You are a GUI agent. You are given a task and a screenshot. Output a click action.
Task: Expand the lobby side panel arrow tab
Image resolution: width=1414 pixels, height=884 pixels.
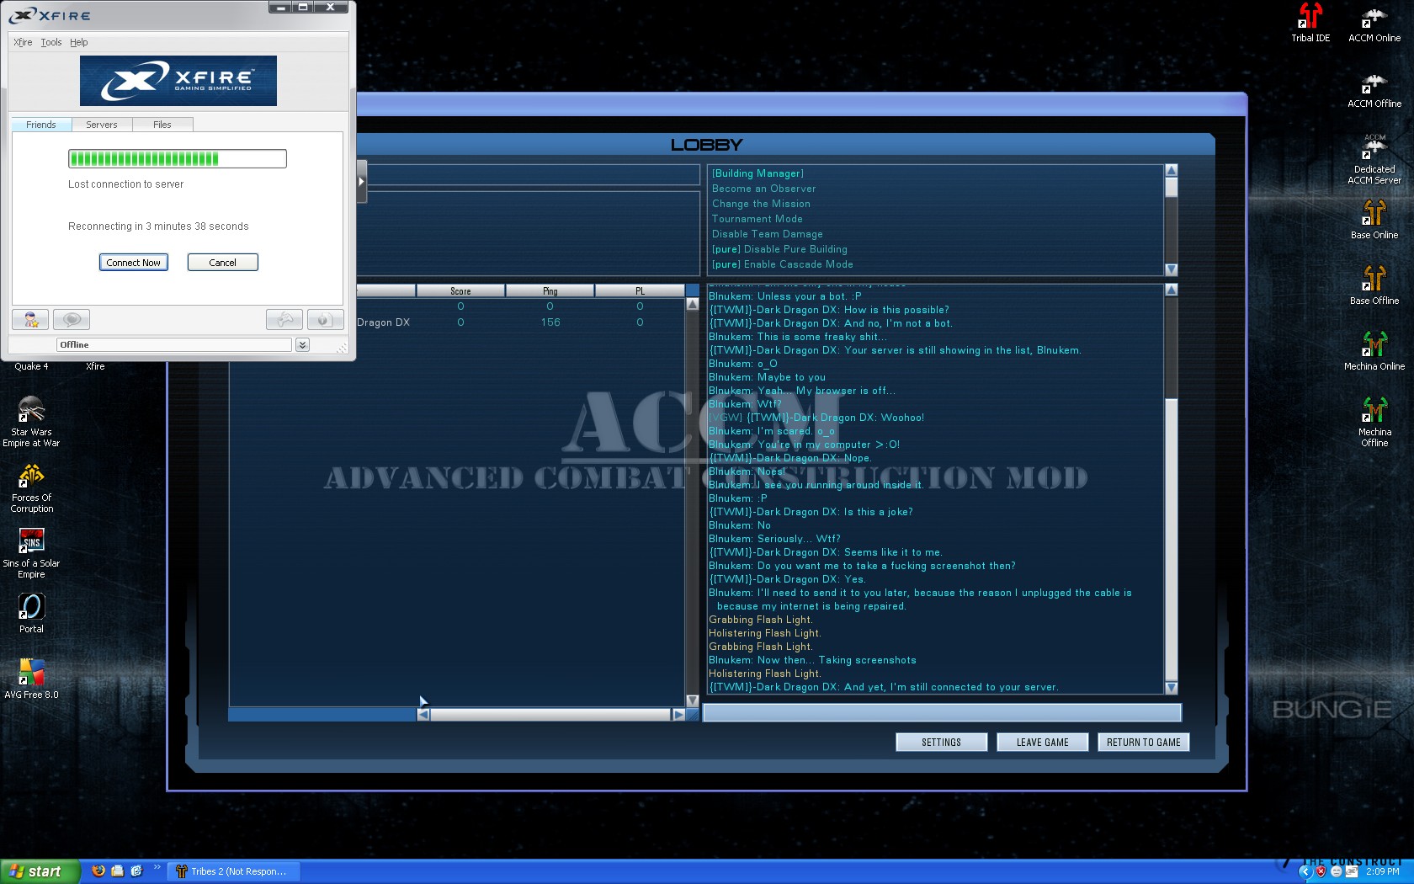coord(362,181)
